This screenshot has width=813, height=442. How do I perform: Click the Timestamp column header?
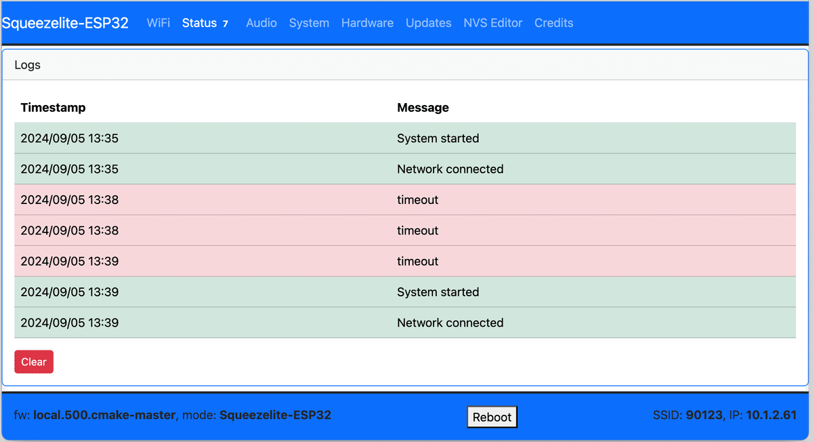(x=53, y=108)
